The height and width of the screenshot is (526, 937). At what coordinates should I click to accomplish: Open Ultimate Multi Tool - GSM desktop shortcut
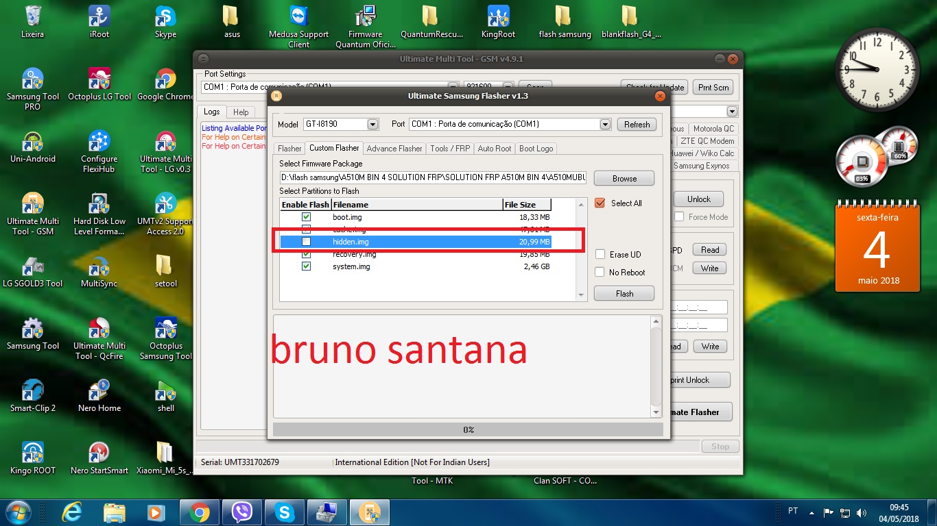[x=32, y=213]
